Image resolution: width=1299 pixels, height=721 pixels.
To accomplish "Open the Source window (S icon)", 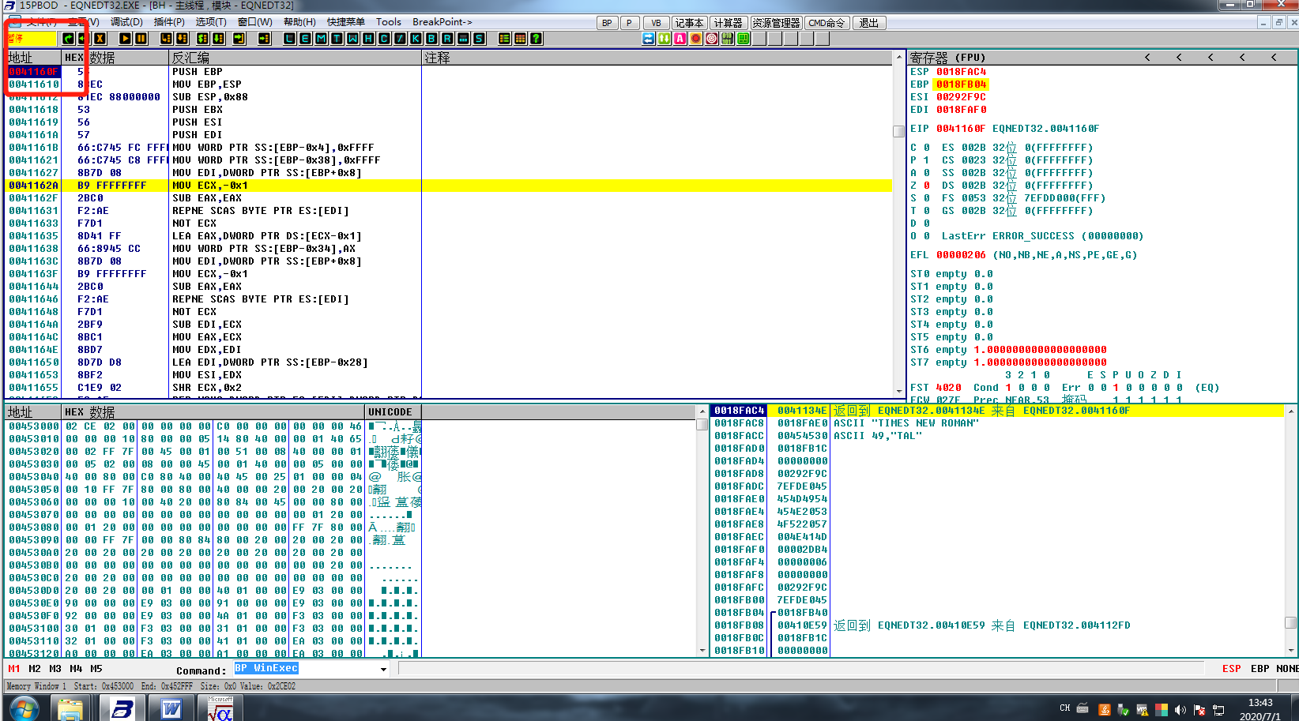I will [479, 38].
